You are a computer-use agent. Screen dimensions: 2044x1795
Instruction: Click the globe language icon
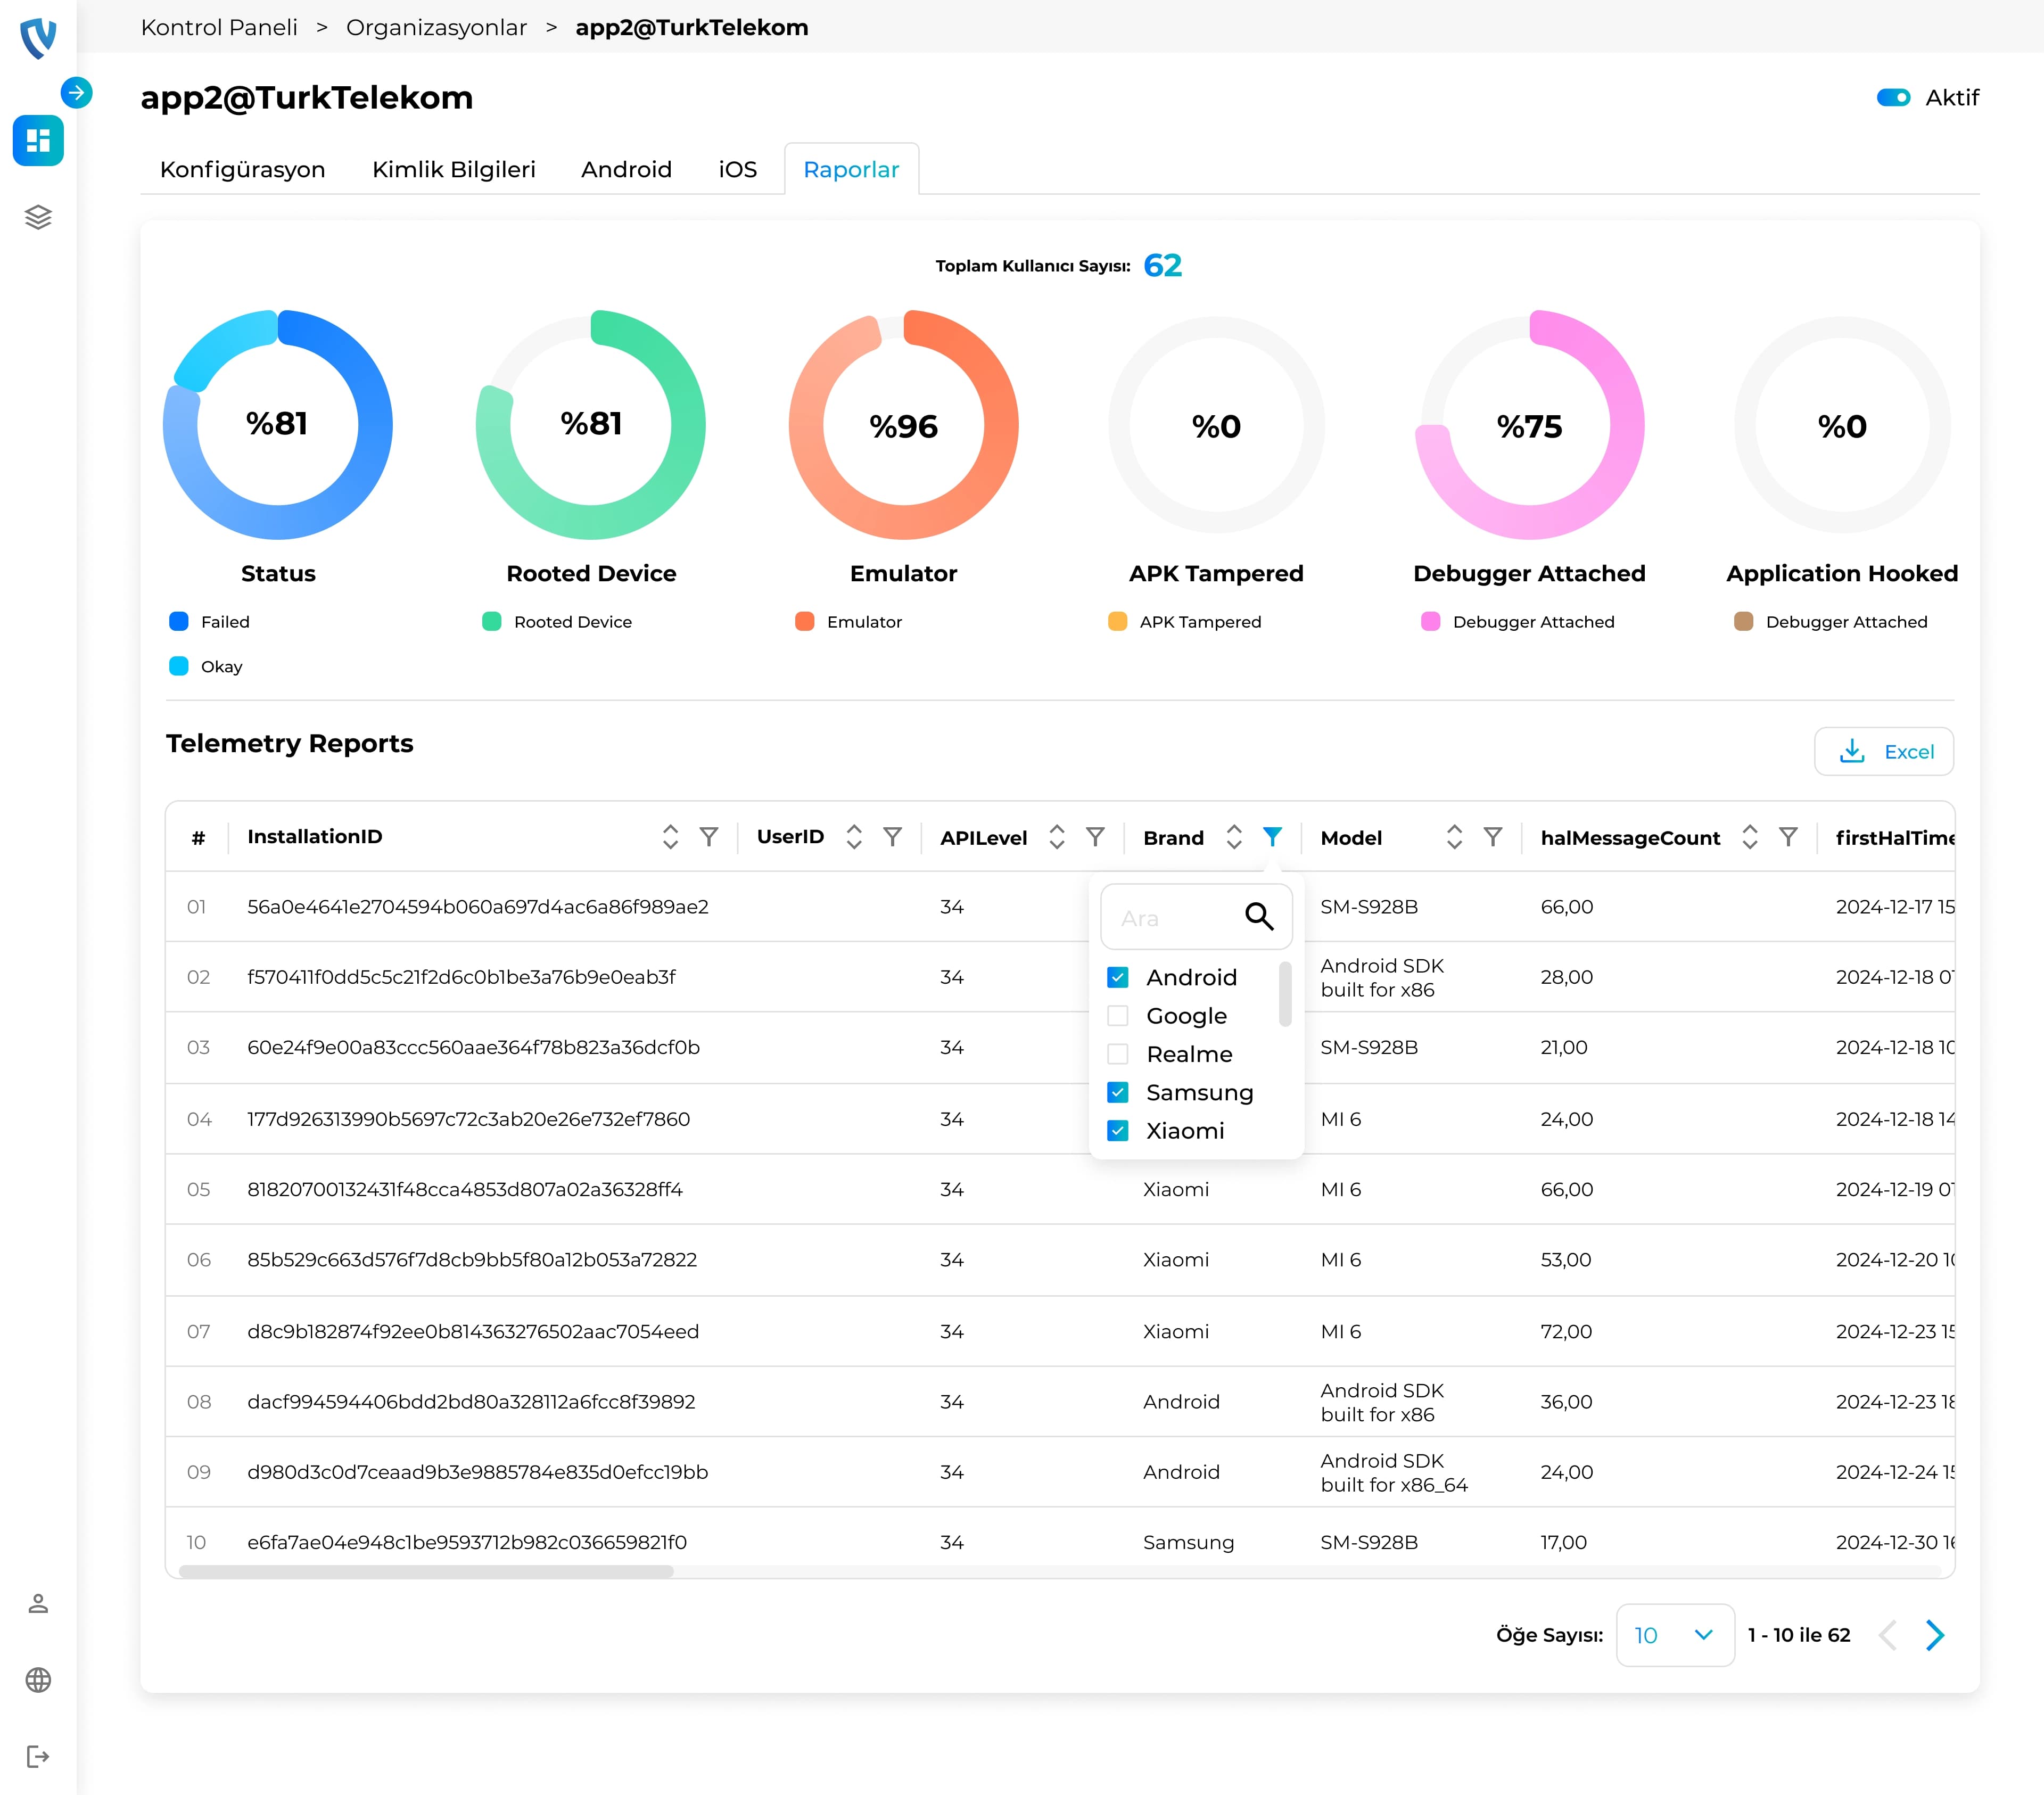pos(38,1680)
